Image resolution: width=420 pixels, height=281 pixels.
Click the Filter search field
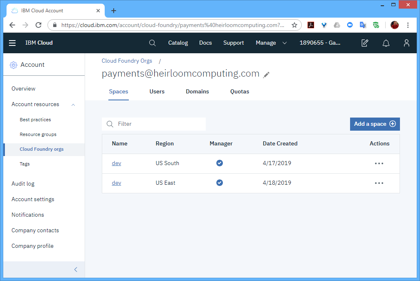[x=154, y=124]
